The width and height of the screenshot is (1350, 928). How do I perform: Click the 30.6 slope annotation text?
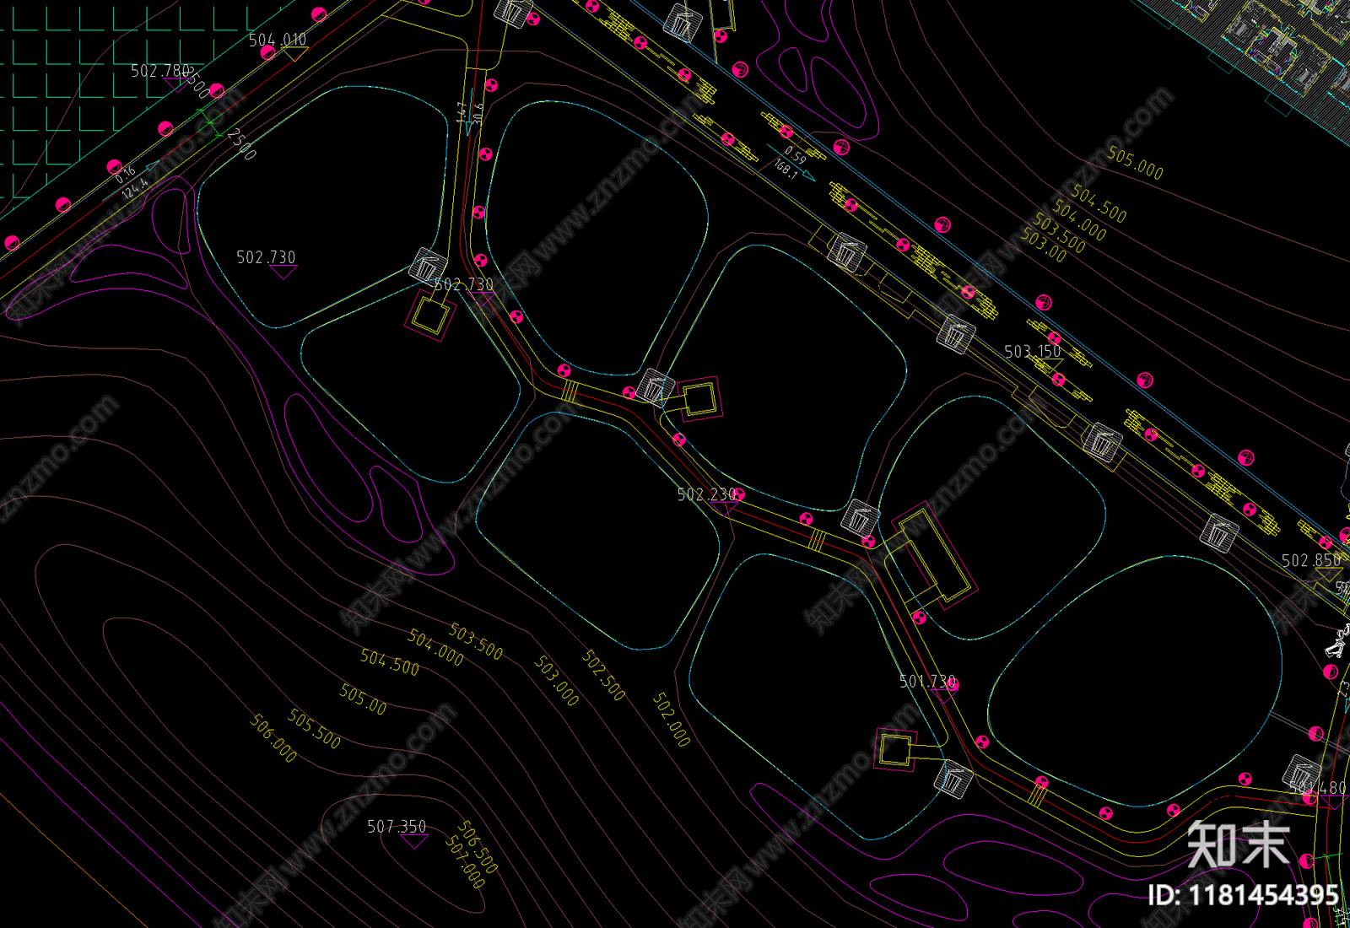click(478, 114)
